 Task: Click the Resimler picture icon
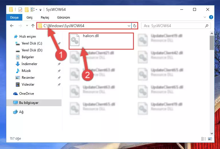pyautogui.click(x=18, y=78)
